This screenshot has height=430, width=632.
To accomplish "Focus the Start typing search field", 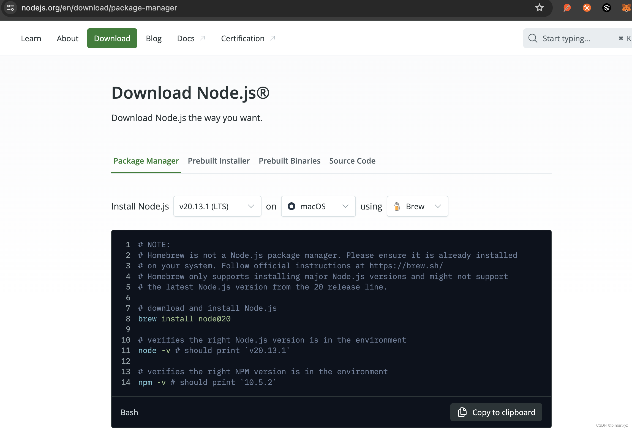I will click(x=578, y=38).
